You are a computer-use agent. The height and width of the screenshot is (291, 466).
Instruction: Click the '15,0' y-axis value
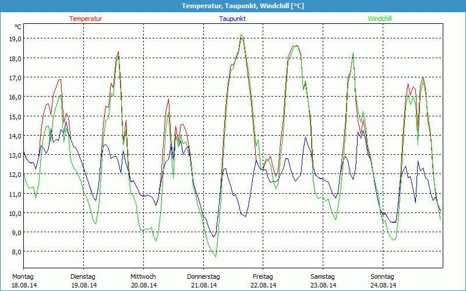[16, 116]
